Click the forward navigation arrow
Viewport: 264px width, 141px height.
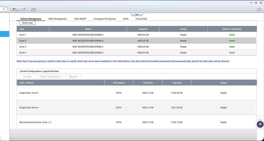[x=23, y=9]
